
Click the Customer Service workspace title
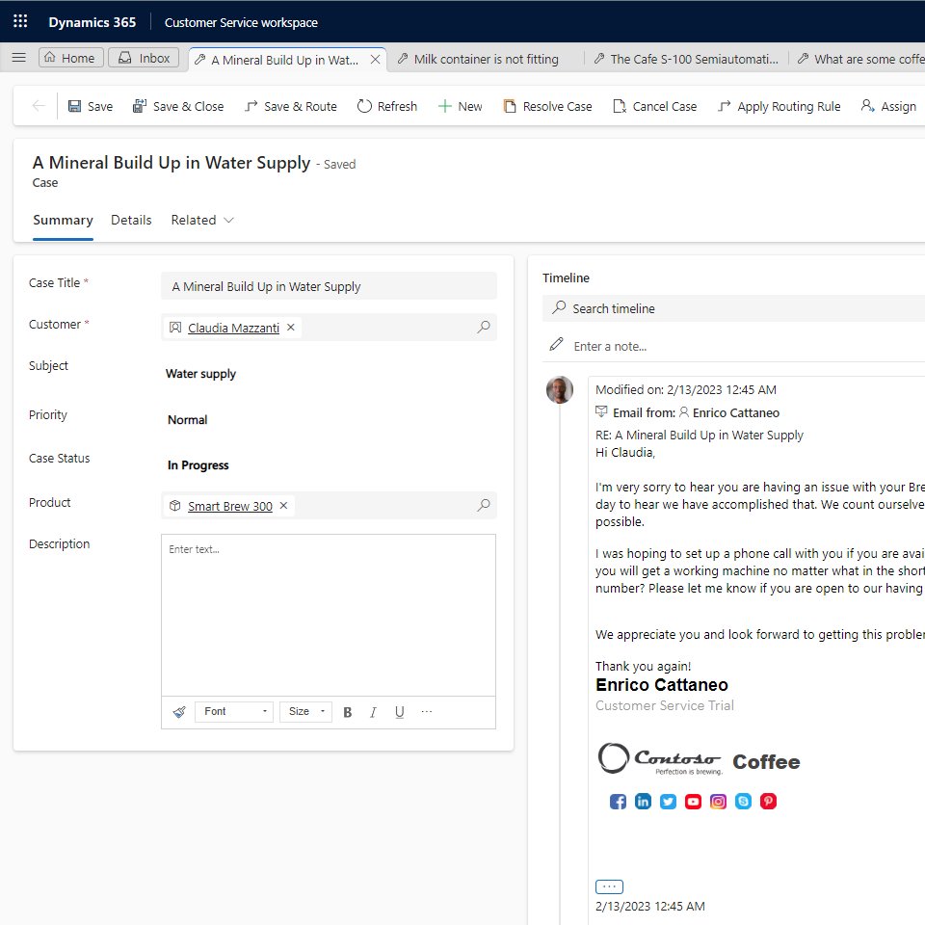point(241,22)
